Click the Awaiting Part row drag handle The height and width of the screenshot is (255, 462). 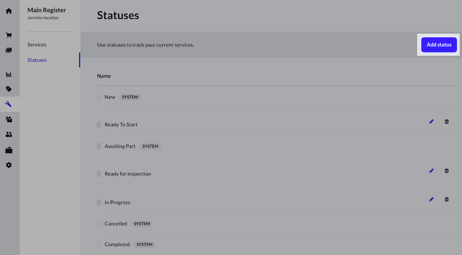(x=99, y=146)
